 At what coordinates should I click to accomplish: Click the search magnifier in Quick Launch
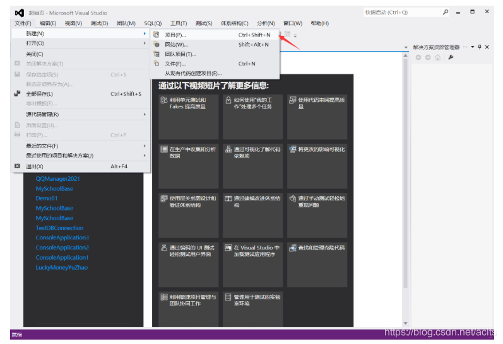pos(446,12)
